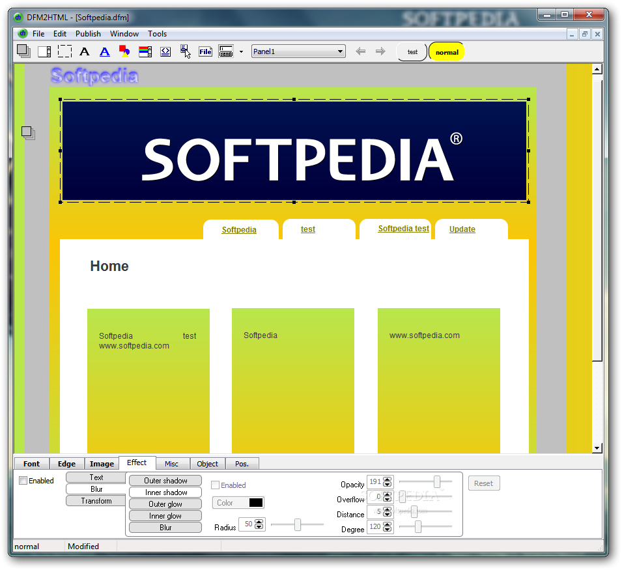The height and width of the screenshot is (570, 622).
Task: Switch to the Pos. tab
Action: click(x=242, y=464)
